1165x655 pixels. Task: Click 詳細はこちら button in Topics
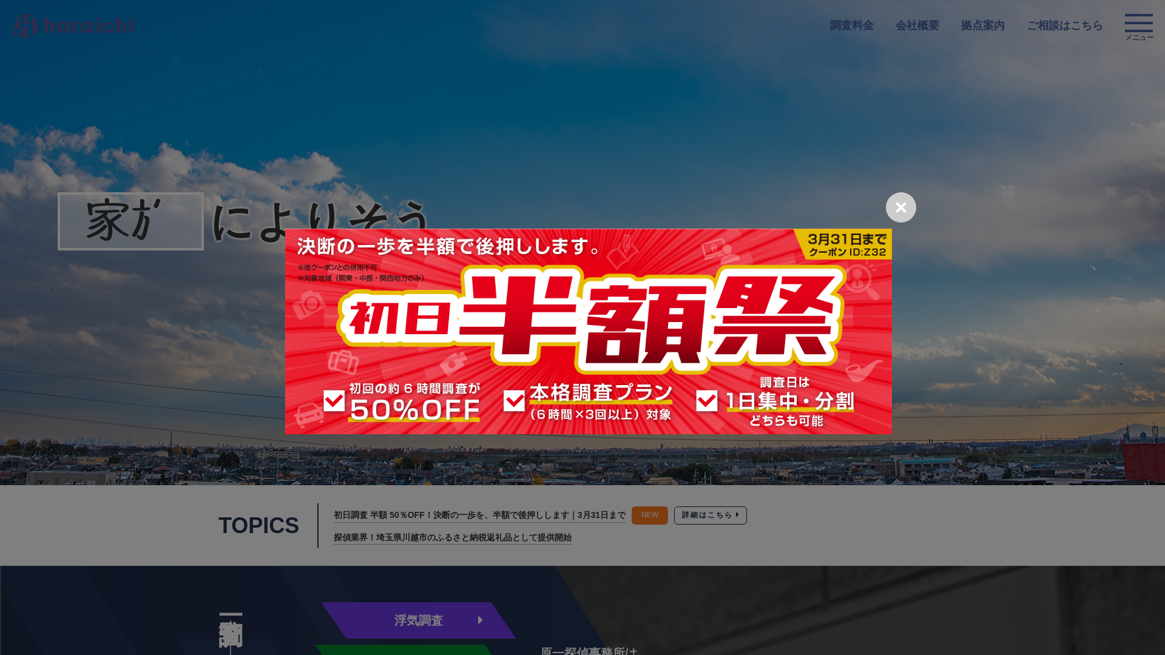pyautogui.click(x=710, y=516)
